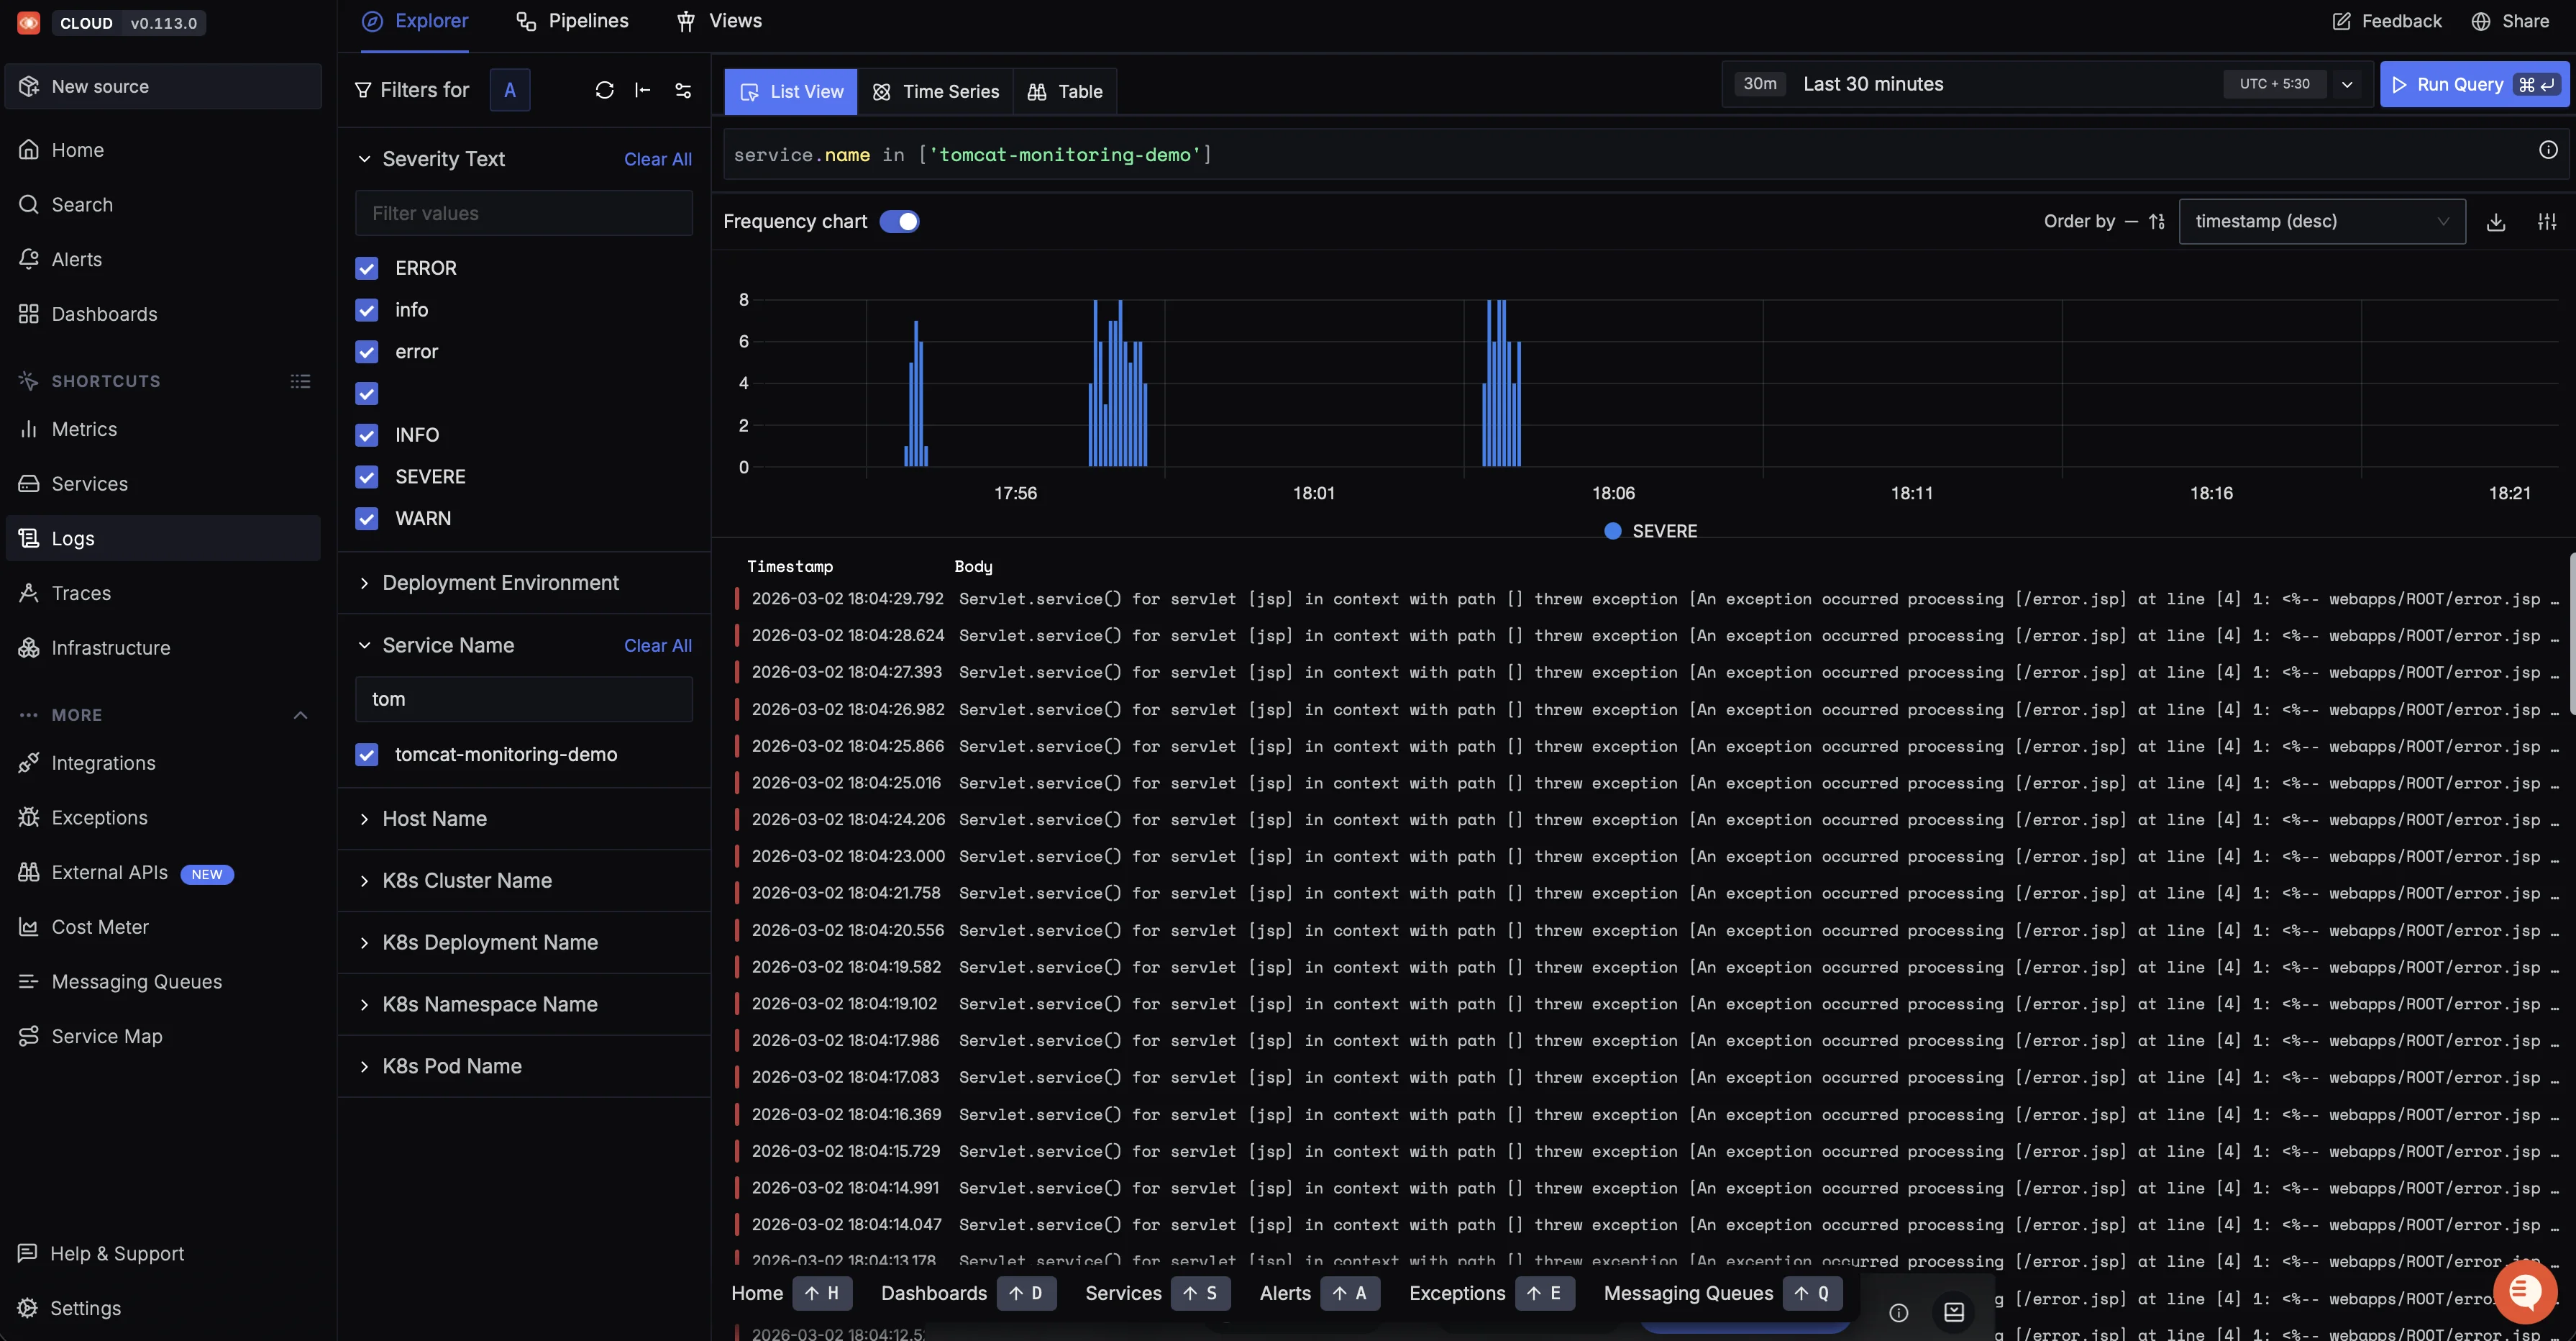
Task: Click the download logs icon
Action: click(x=2496, y=222)
